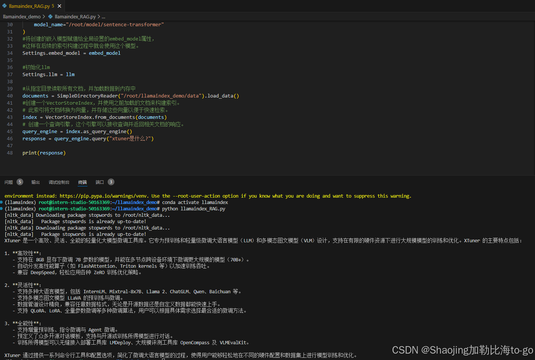Screen dimensions: 535x360
Task: Place the cursor in the print(response) line
Action: click(x=44, y=153)
